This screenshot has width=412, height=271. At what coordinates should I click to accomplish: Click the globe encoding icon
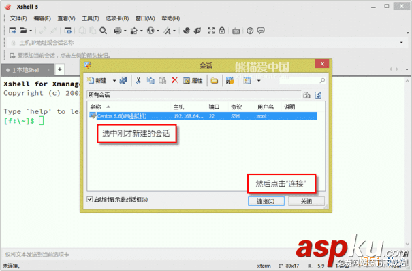(150, 31)
